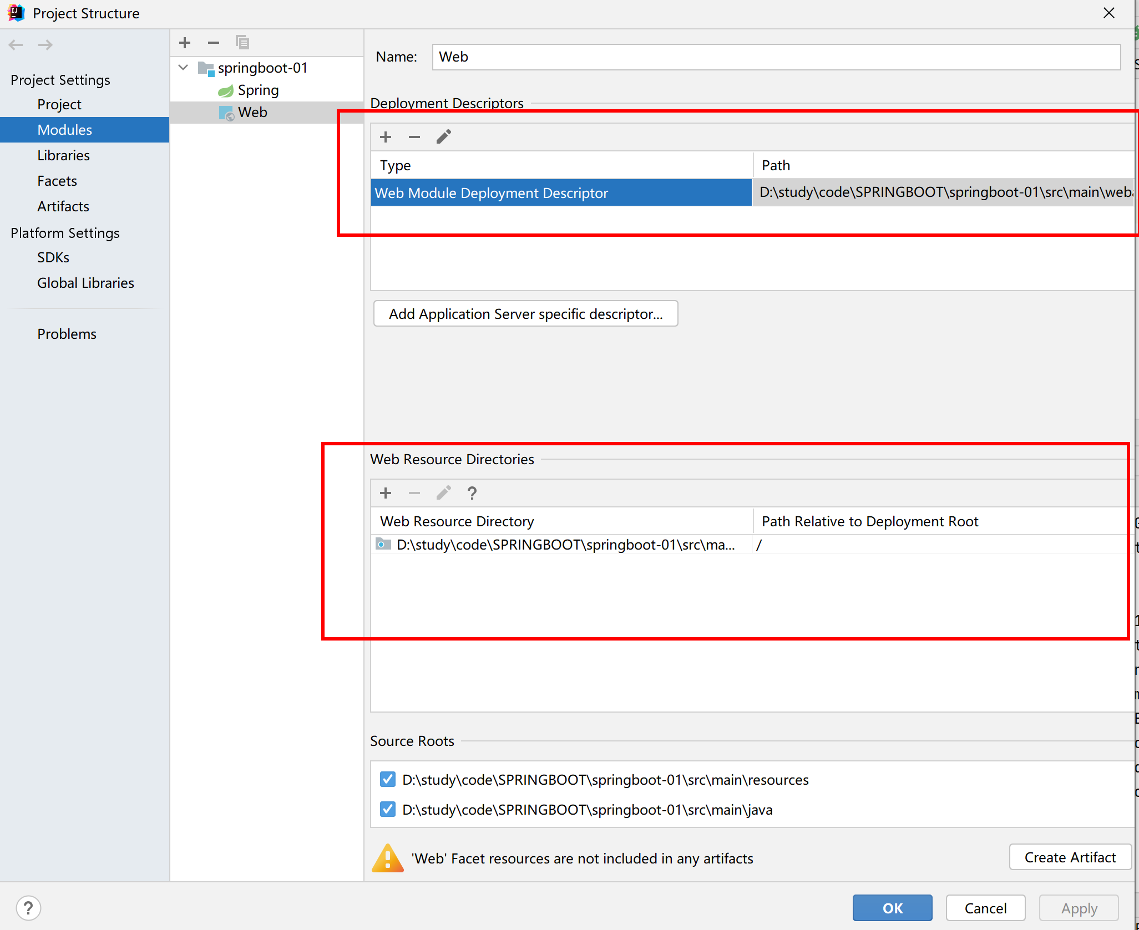This screenshot has height=930, width=1139.
Task: Add a new deployment descriptor
Action: click(386, 137)
